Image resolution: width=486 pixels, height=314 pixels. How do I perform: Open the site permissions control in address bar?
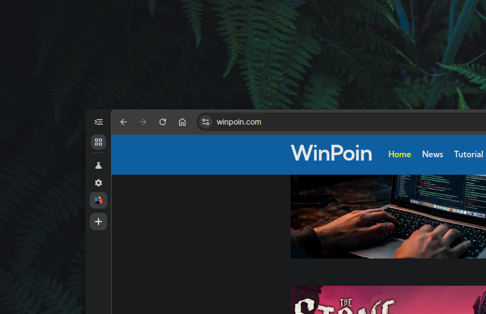(206, 122)
